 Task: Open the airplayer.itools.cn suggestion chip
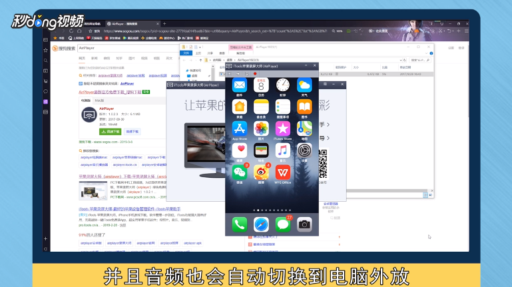click(125, 165)
